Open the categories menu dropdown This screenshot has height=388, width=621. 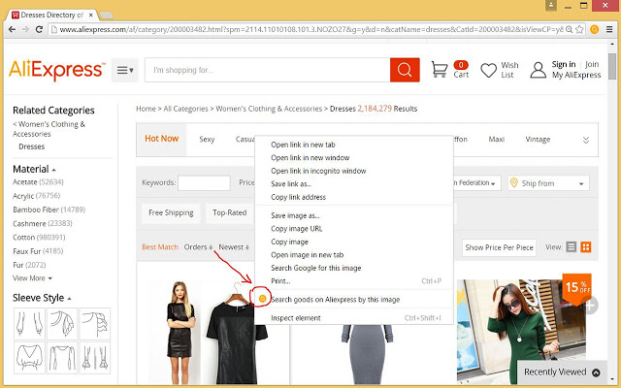(x=125, y=70)
